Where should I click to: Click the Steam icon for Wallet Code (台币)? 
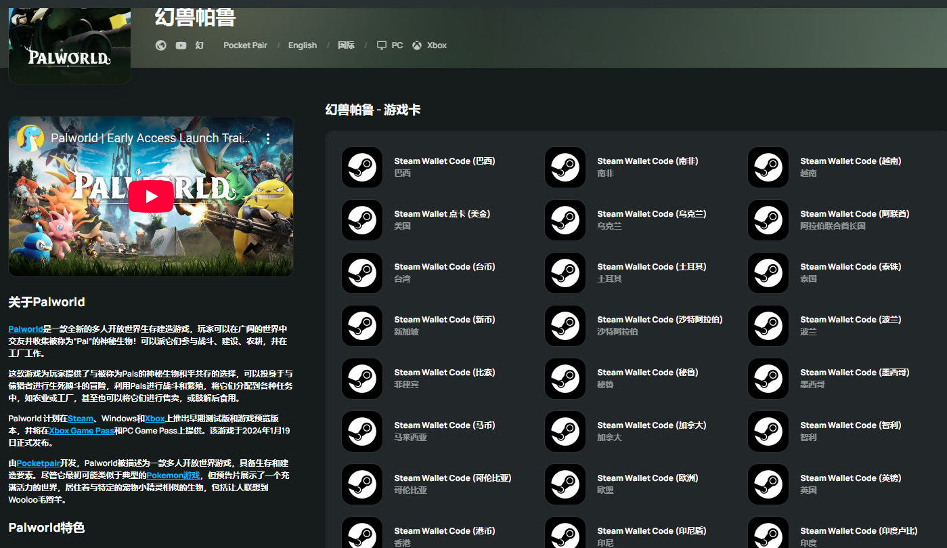pos(362,273)
